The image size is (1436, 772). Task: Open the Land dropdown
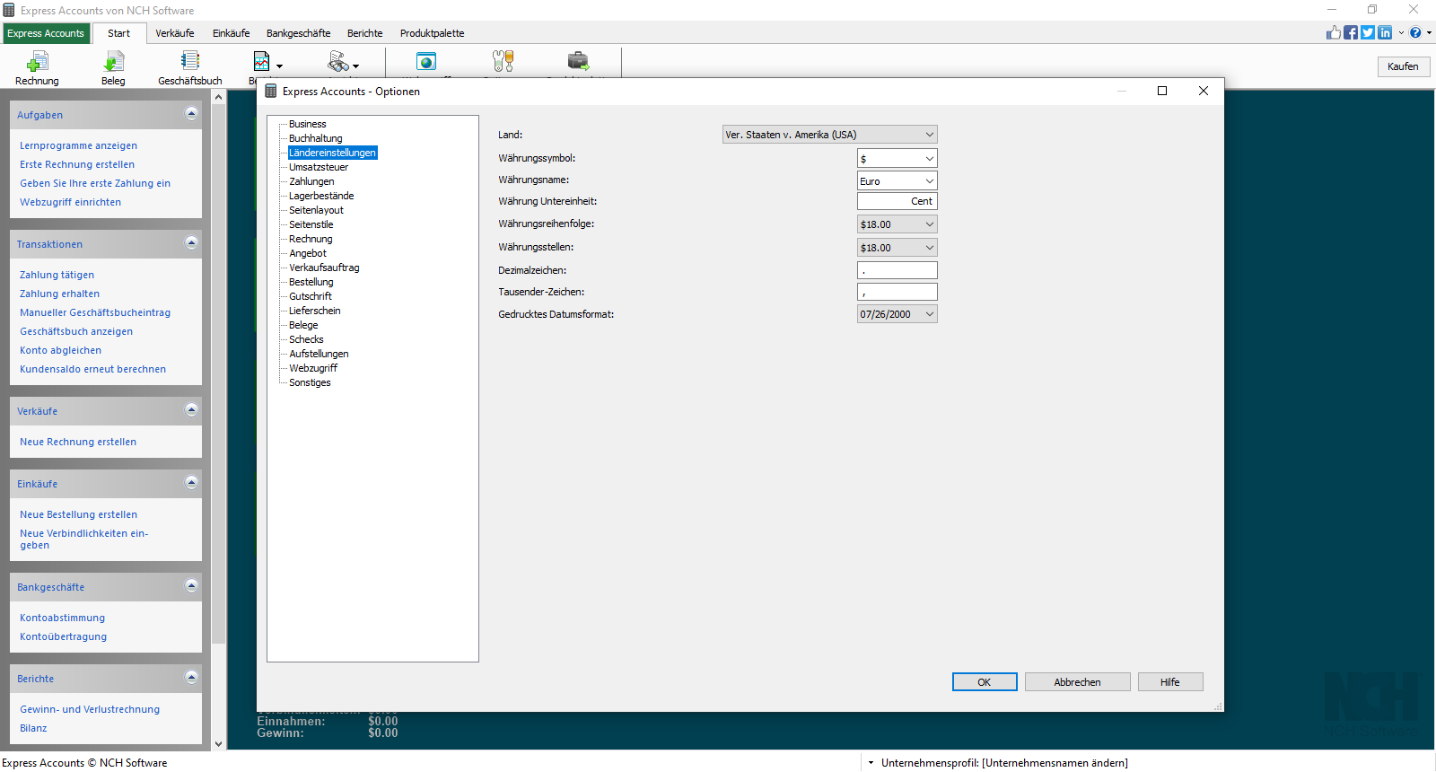(830, 135)
